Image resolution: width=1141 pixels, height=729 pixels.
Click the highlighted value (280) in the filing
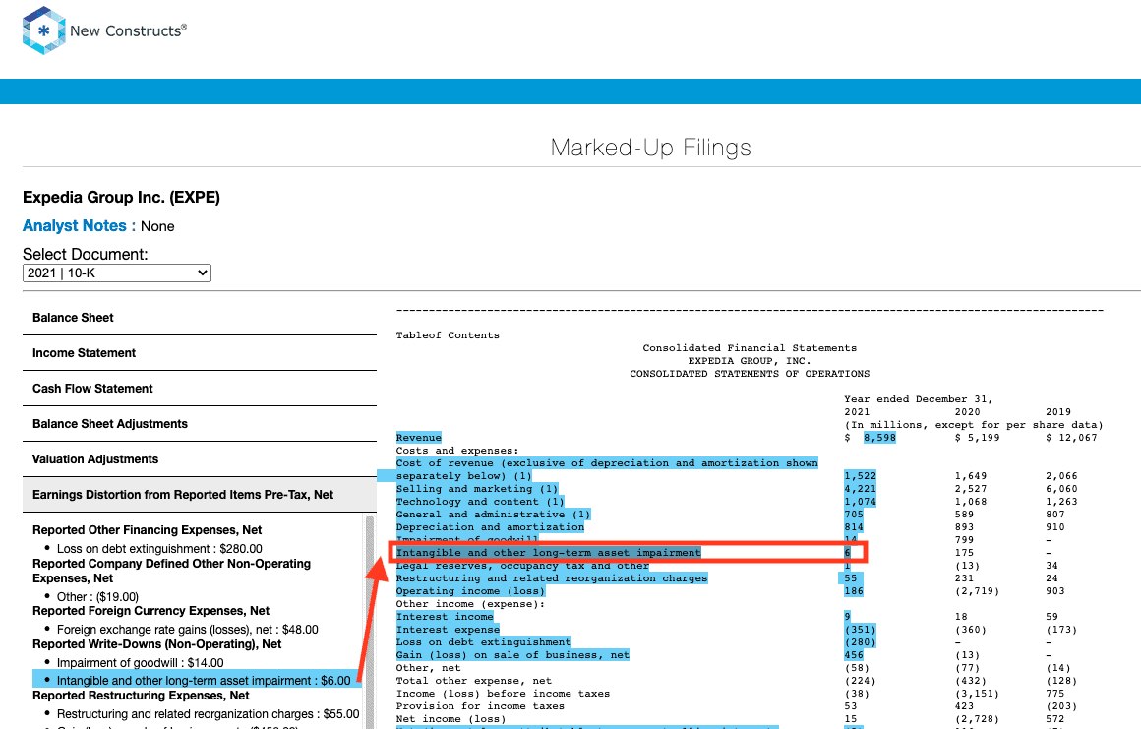(860, 641)
